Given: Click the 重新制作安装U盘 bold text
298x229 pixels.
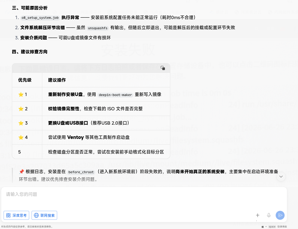Looking at the screenshot, I should click(x=65, y=95).
